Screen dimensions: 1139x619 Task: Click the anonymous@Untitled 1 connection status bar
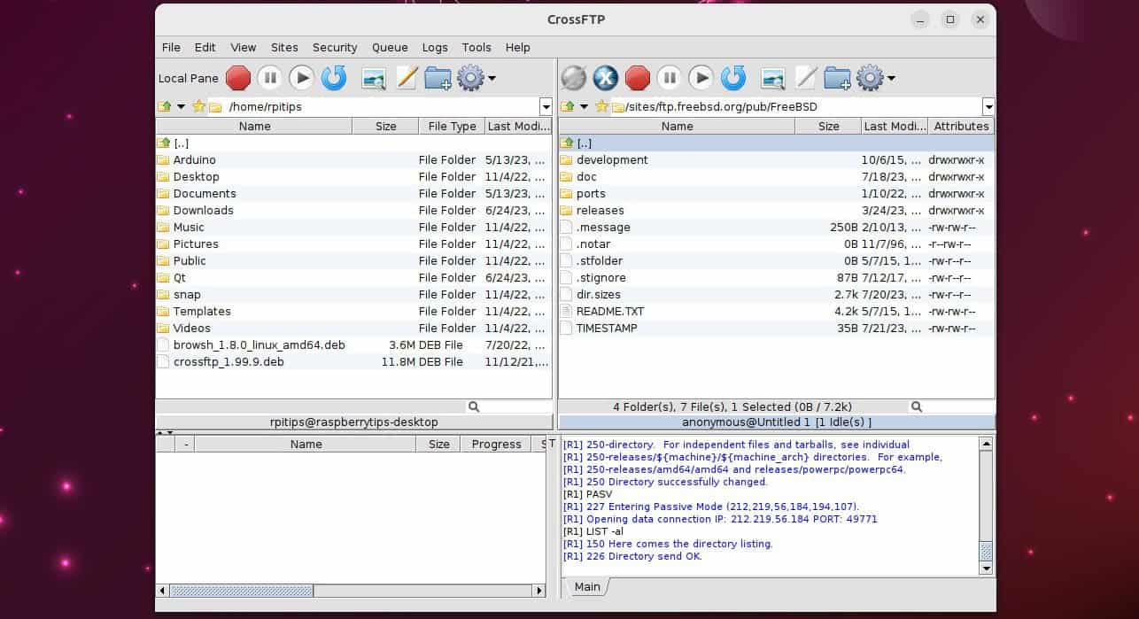(778, 422)
